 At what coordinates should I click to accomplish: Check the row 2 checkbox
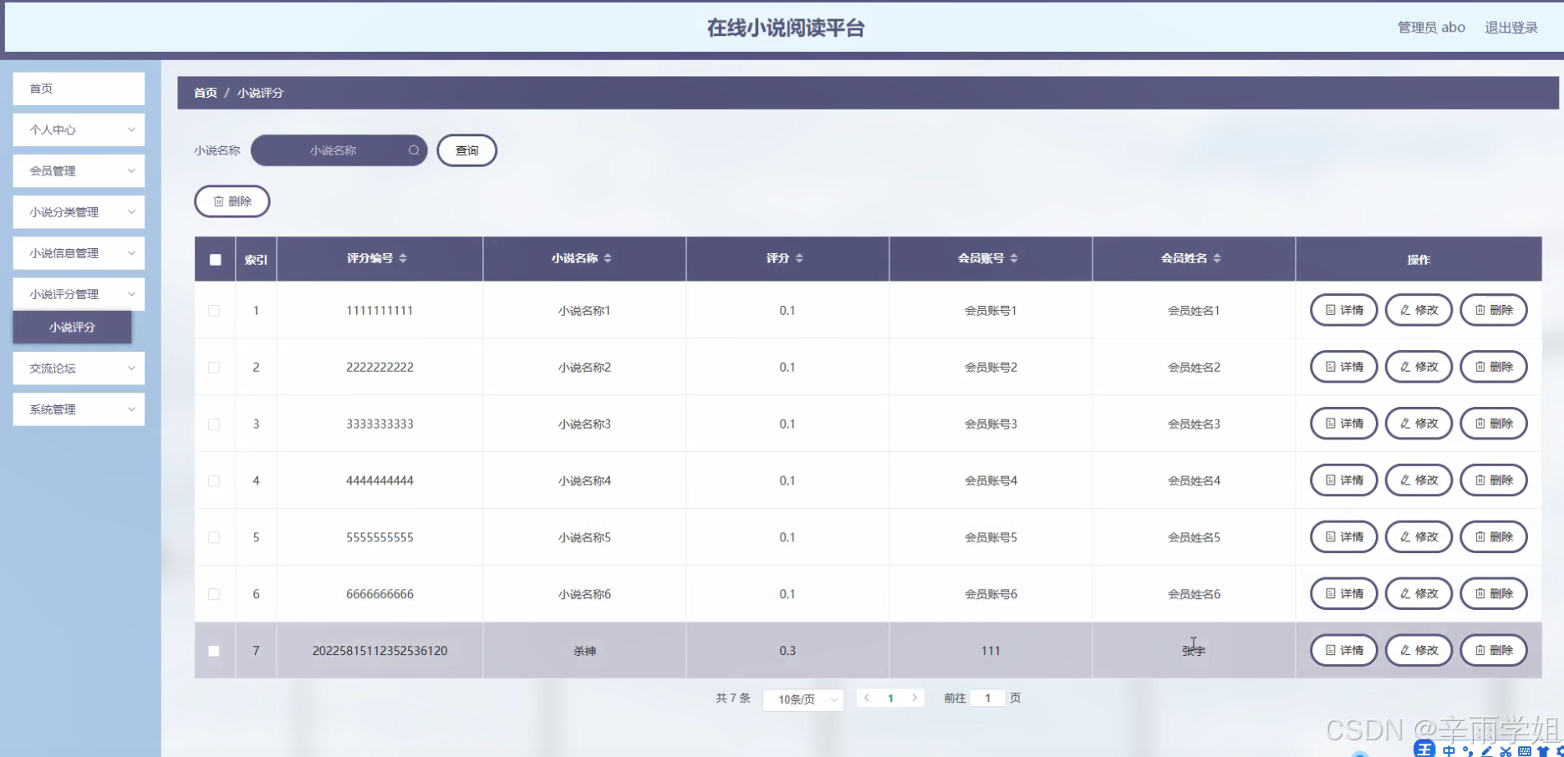tap(214, 368)
